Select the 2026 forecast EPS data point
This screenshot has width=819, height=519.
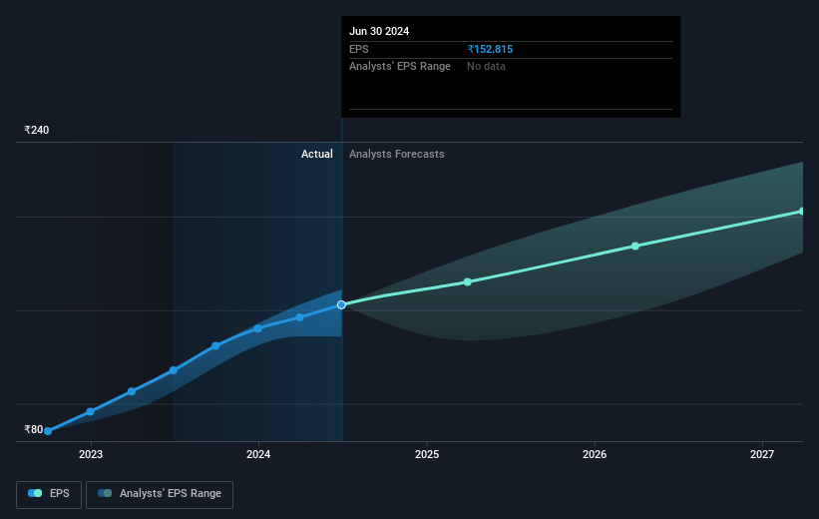click(x=635, y=247)
